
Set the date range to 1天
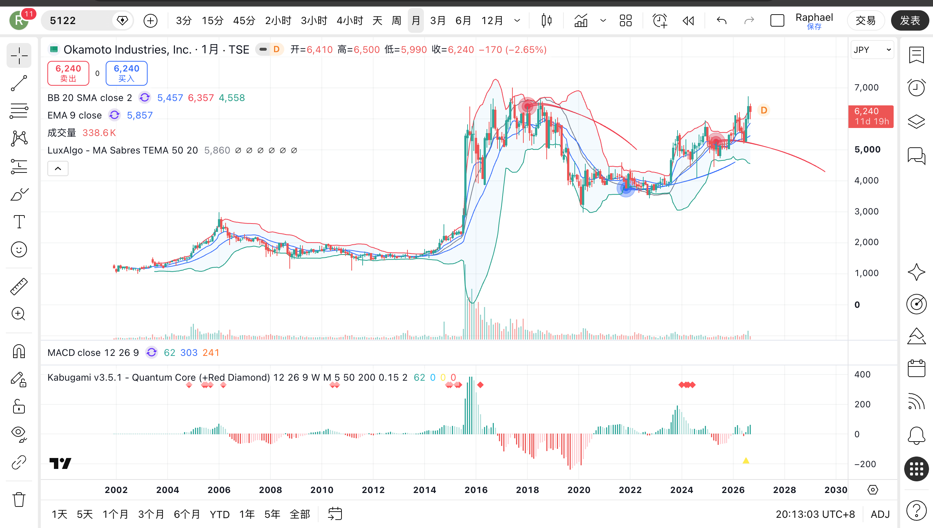pos(59,514)
